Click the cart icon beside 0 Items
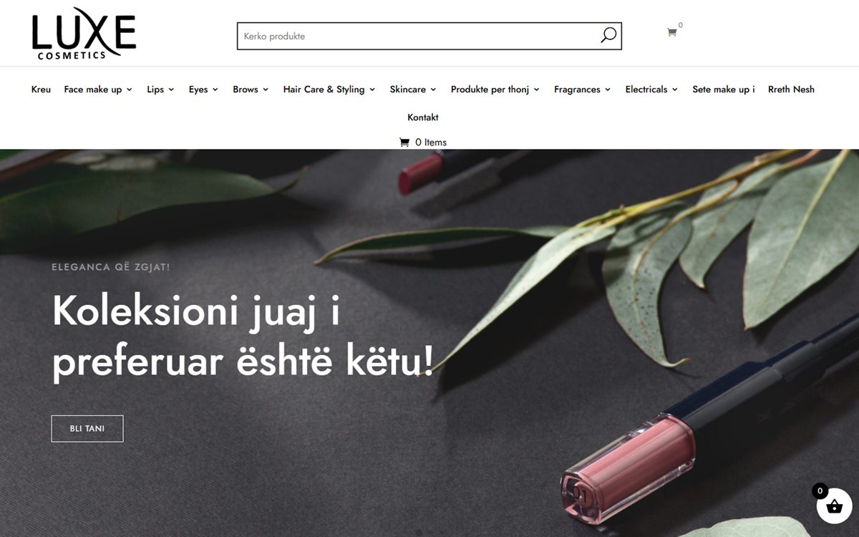Screen dimensions: 859x537 (x=404, y=142)
